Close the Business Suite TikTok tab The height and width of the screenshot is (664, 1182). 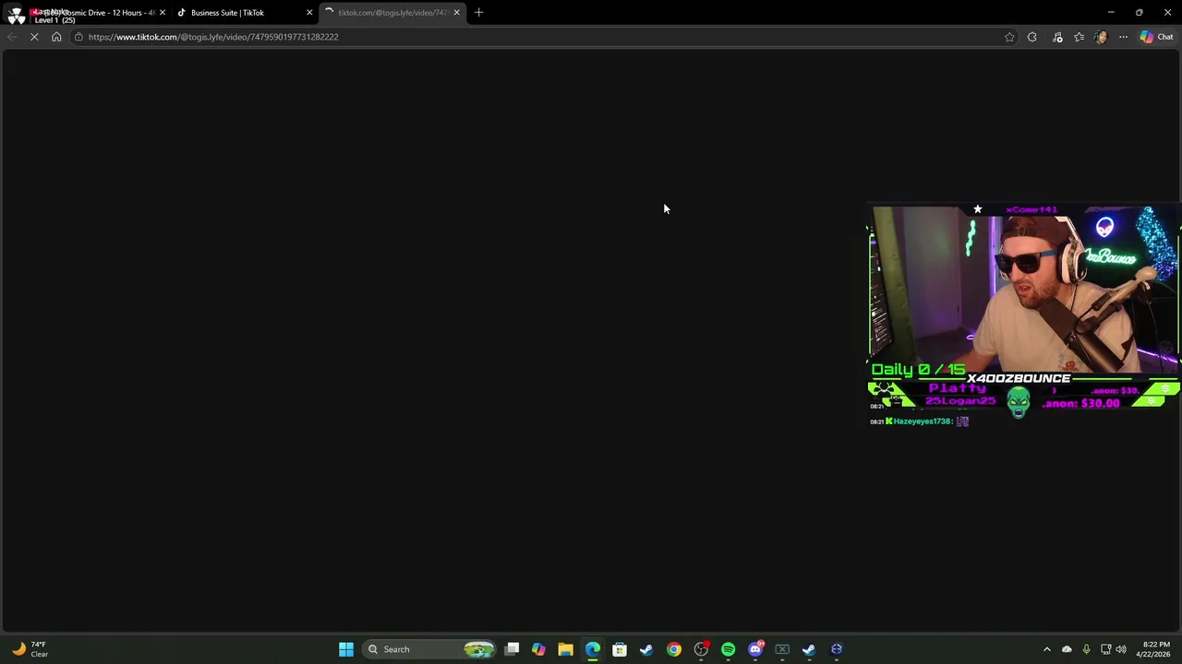[309, 13]
